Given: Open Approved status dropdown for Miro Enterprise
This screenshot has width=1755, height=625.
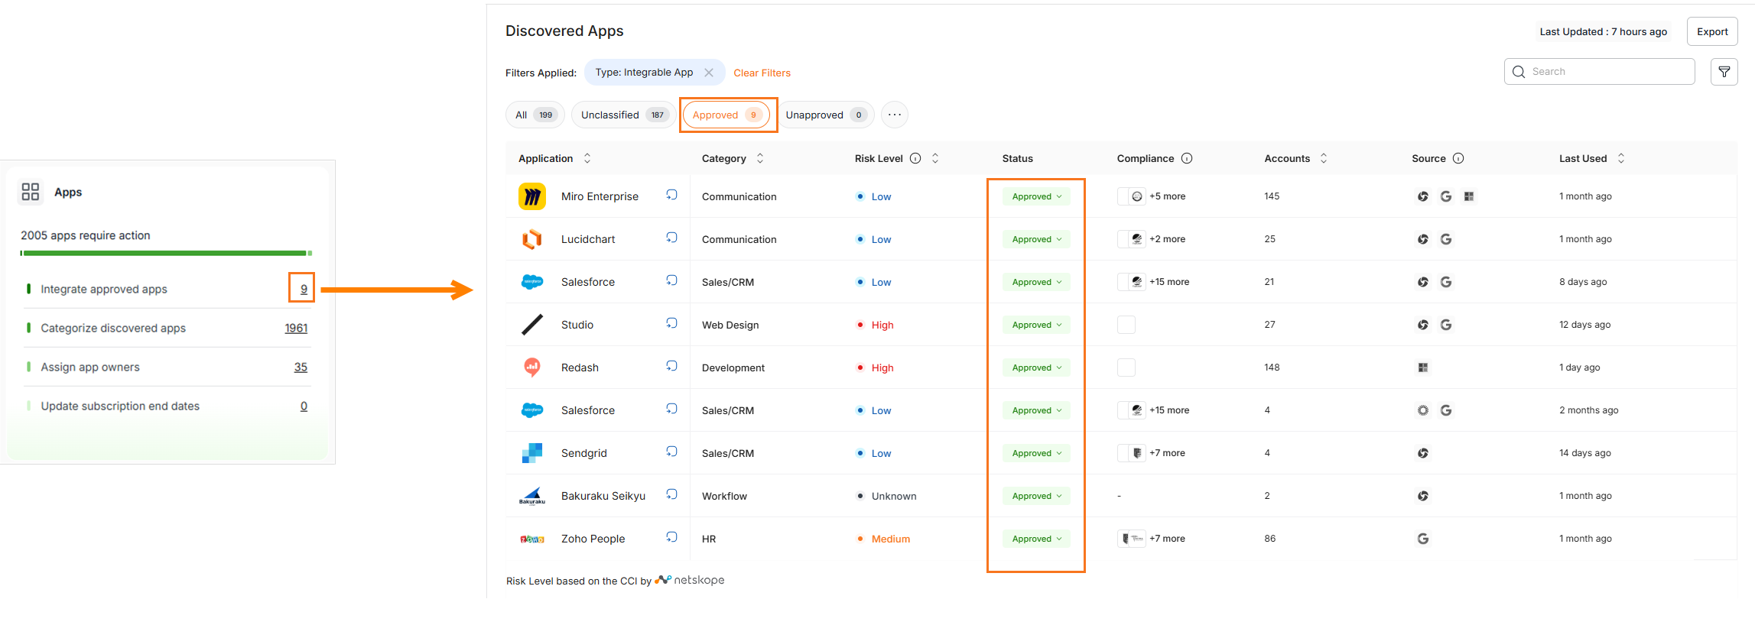Looking at the screenshot, I should (1036, 196).
